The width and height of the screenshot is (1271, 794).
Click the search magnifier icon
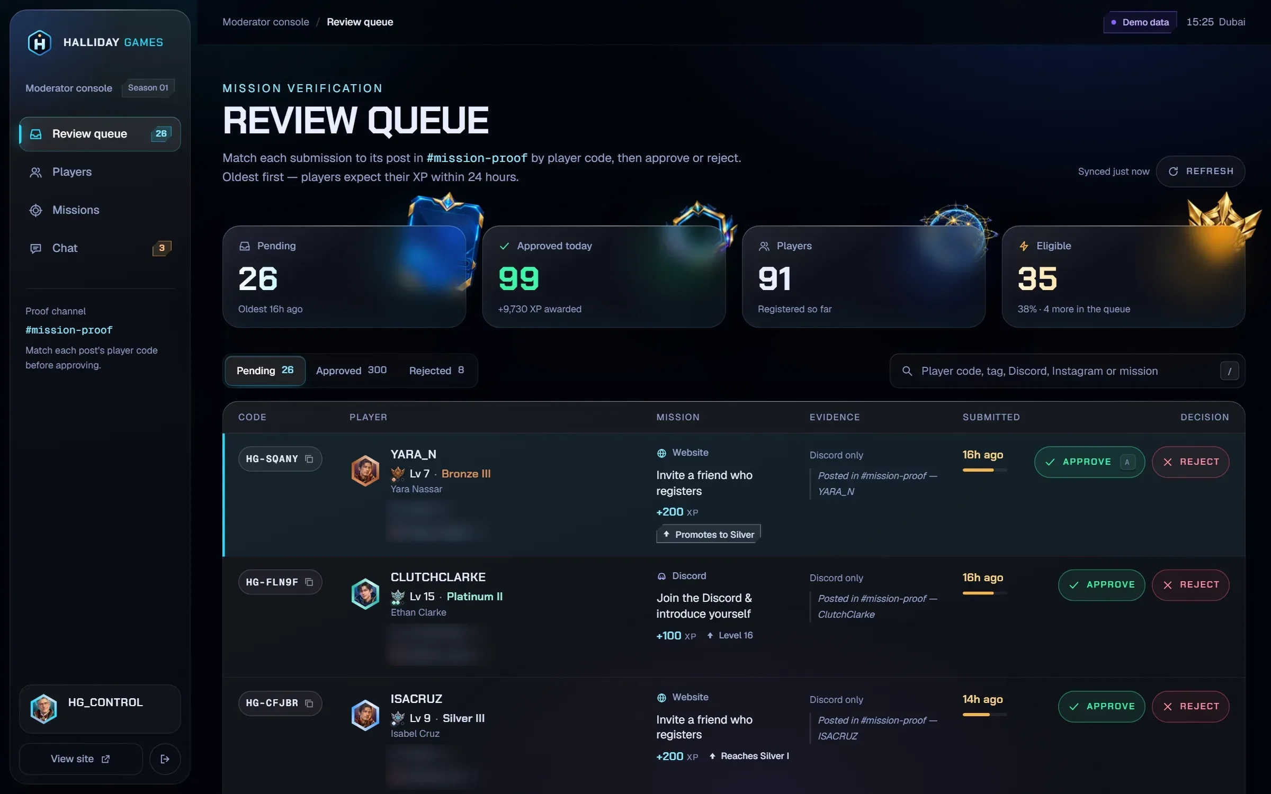(907, 371)
